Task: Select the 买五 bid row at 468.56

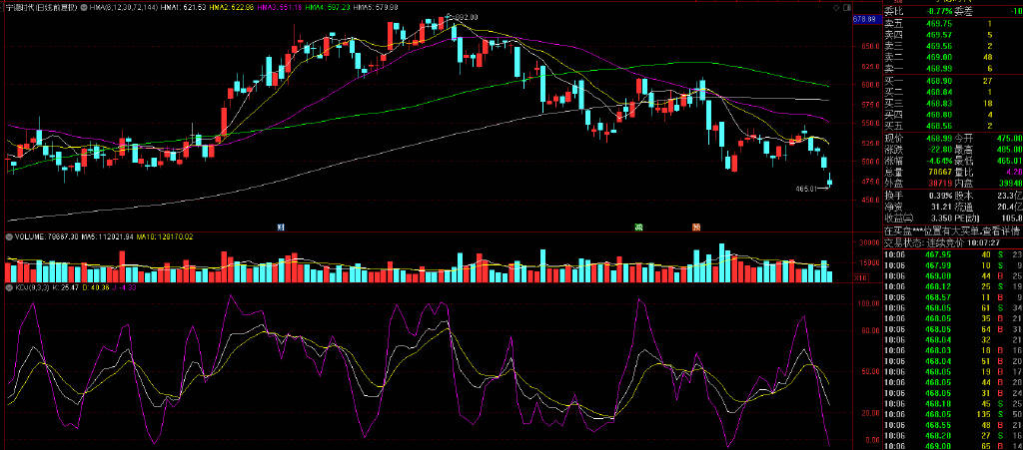Action: click(x=952, y=125)
